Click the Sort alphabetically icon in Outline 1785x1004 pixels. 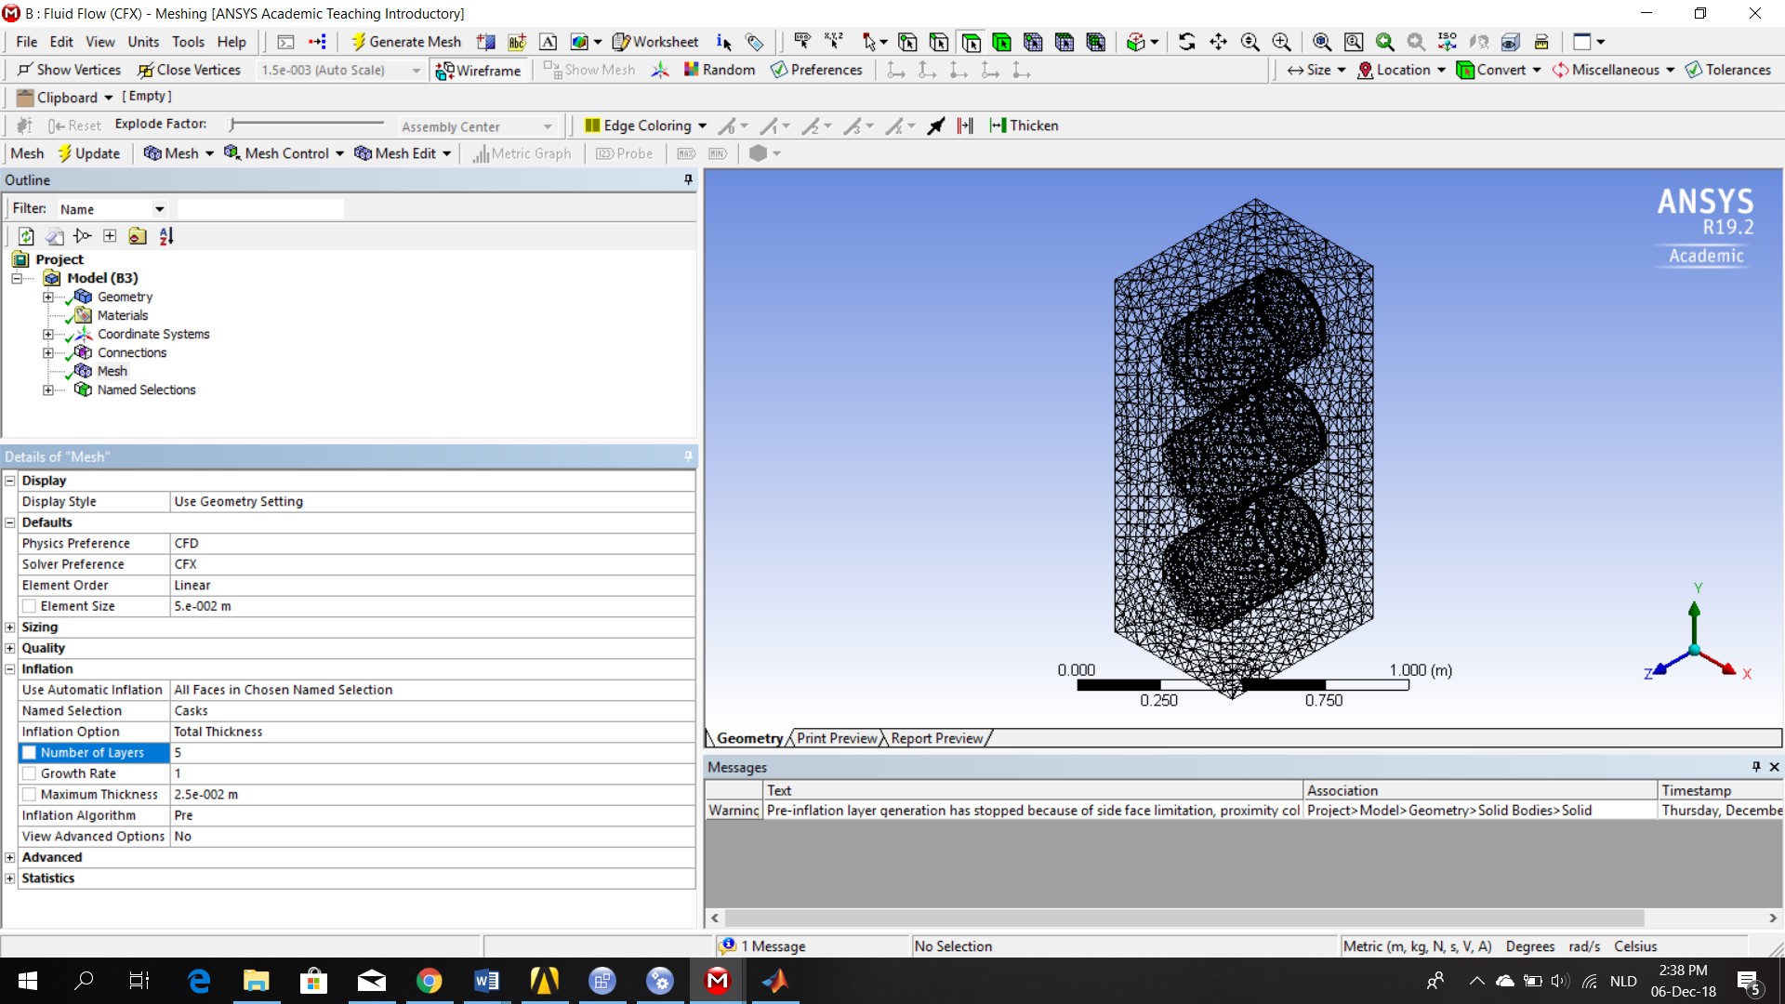[166, 236]
